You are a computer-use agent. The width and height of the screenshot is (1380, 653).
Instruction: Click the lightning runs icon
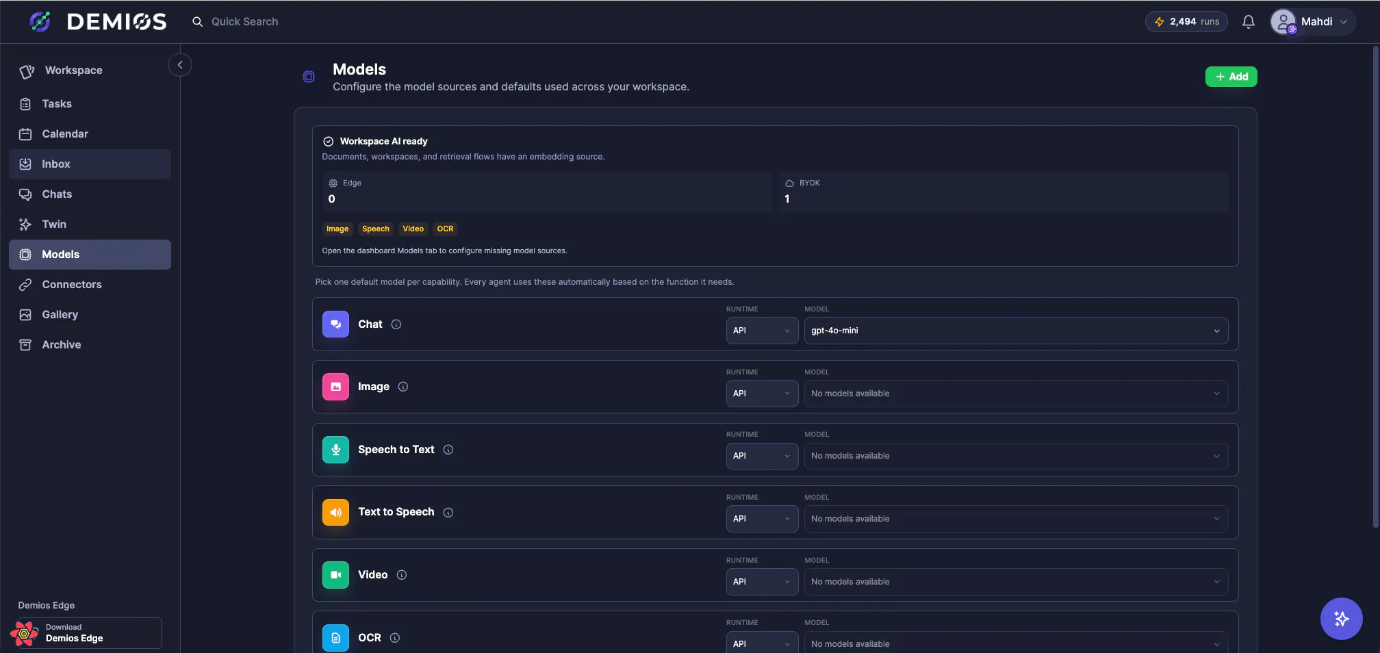tap(1160, 22)
